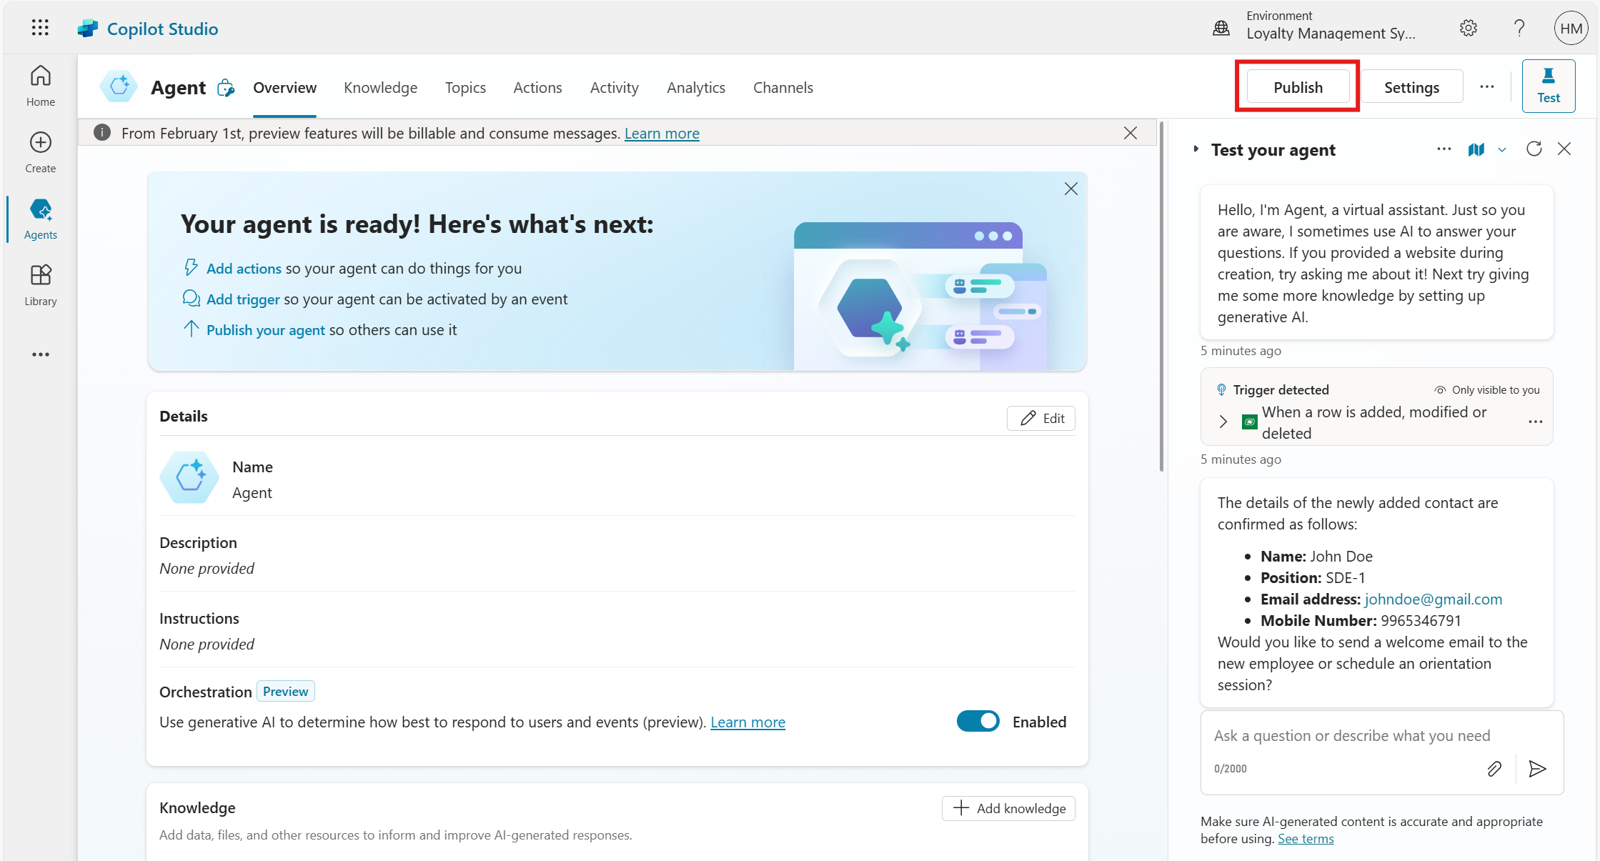
Task: Refresh the test conversation
Action: point(1534,149)
